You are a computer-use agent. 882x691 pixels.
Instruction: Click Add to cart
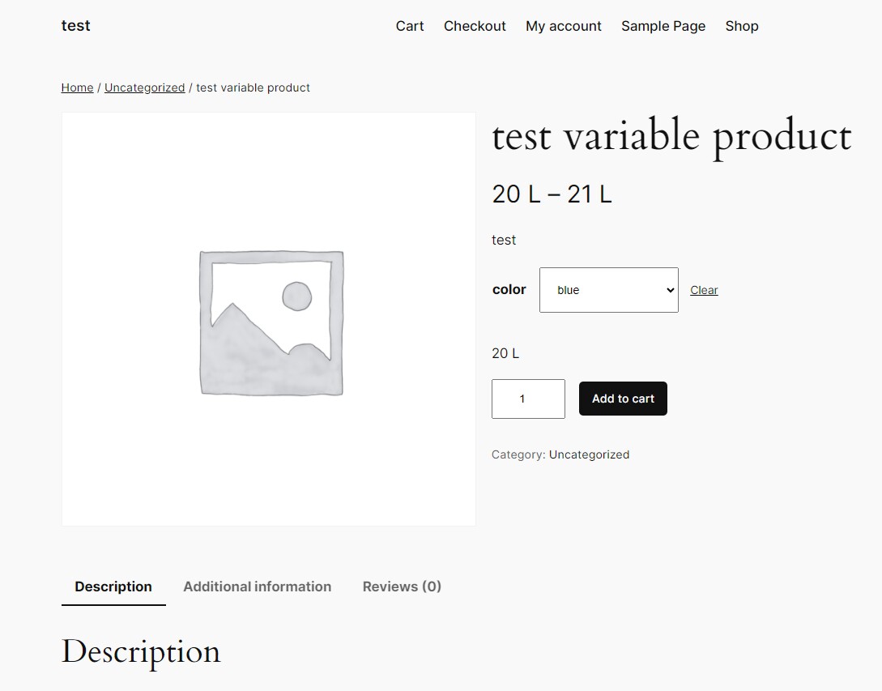[x=622, y=398]
